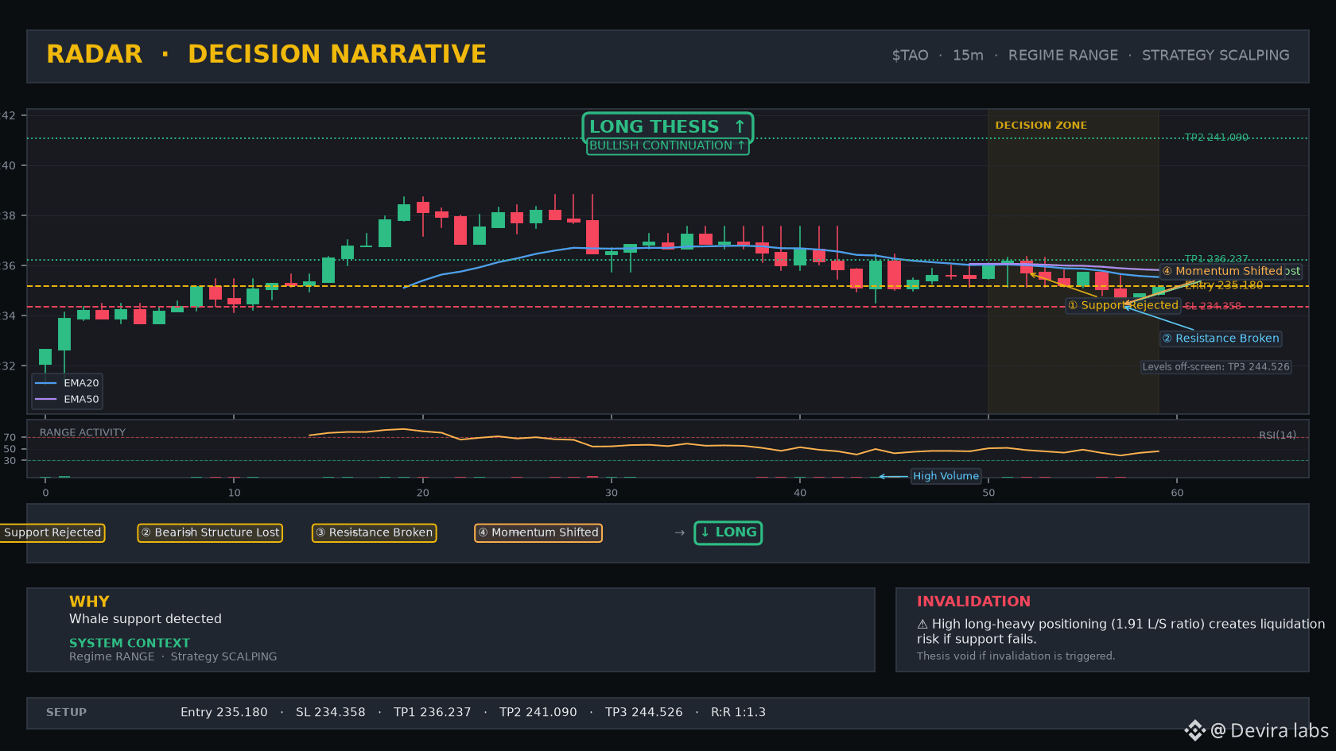
Task: Click the Bearish Structure Lost step
Action: [210, 532]
